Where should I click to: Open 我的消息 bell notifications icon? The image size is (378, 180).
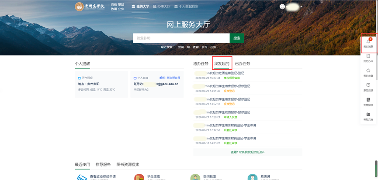click(368, 41)
